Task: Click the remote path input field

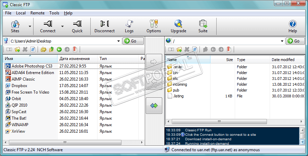Action: tap(226, 41)
